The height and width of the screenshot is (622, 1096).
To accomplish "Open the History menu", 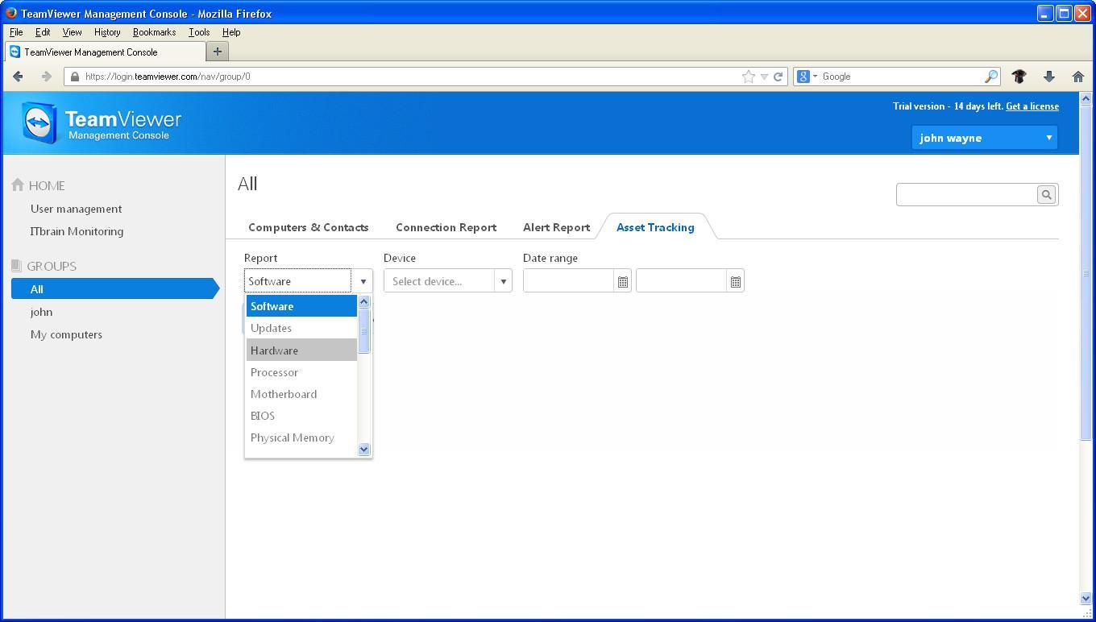I will pyautogui.click(x=107, y=32).
